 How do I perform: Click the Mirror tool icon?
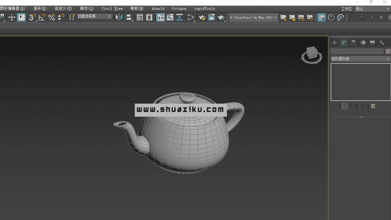[119, 17]
